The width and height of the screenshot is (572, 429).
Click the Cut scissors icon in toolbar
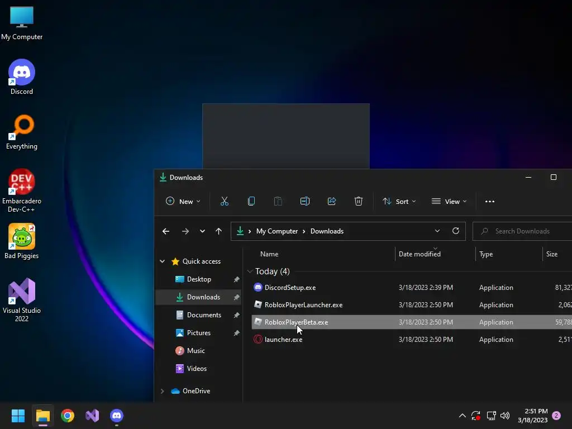[x=225, y=201]
